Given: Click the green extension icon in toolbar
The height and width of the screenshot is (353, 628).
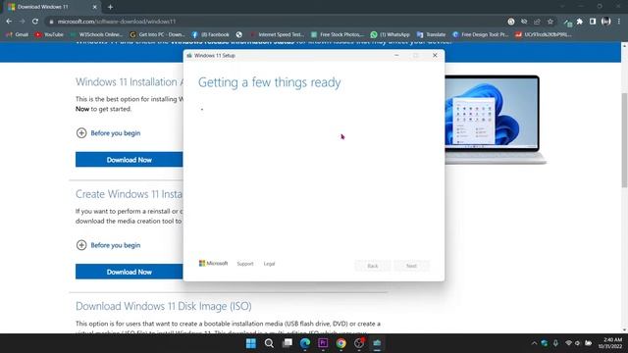Looking at the screenshot, I should pyautogui.click(x=567, y=22).
